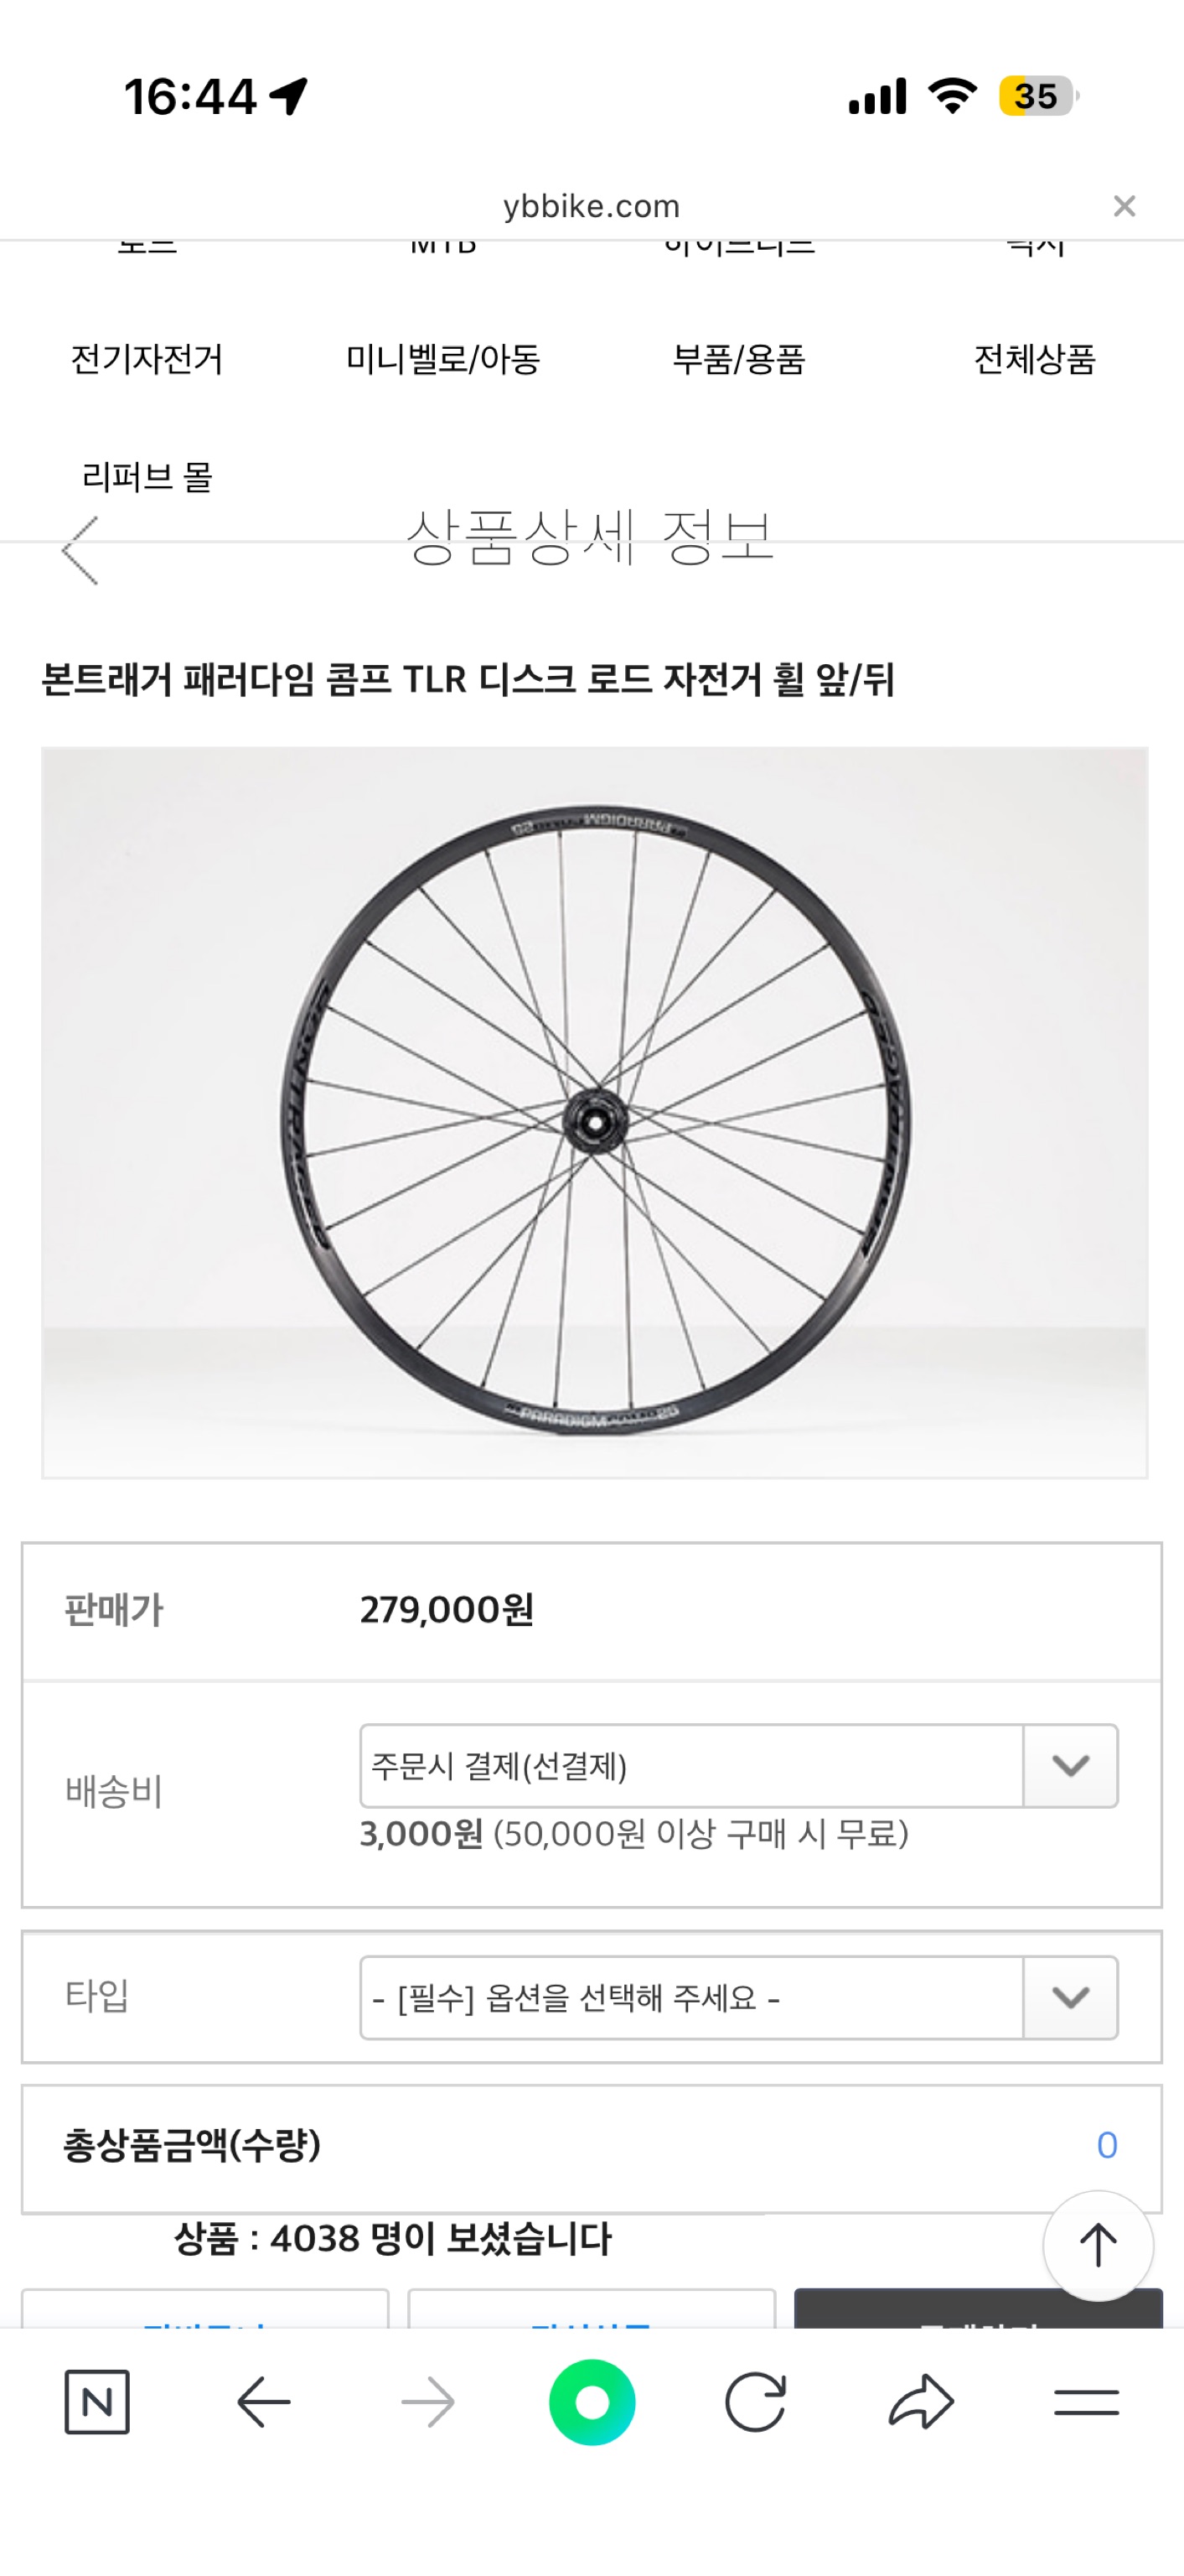Tap the left chevron beside 상품상세 정보
The height and width of the screenshot is (2576, 1184).
[80, 550]
